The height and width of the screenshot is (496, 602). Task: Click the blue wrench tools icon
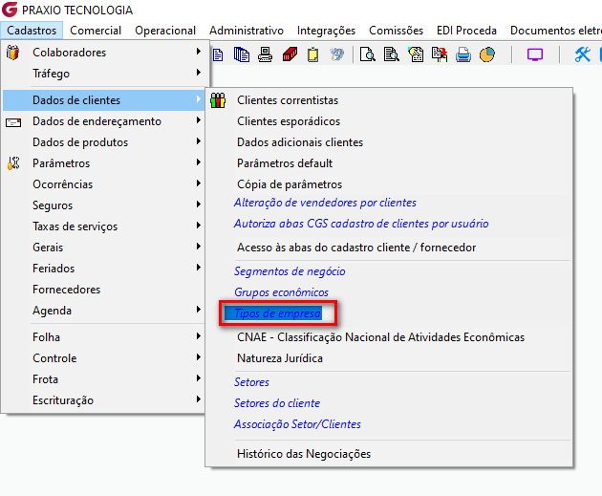[583, 54]
